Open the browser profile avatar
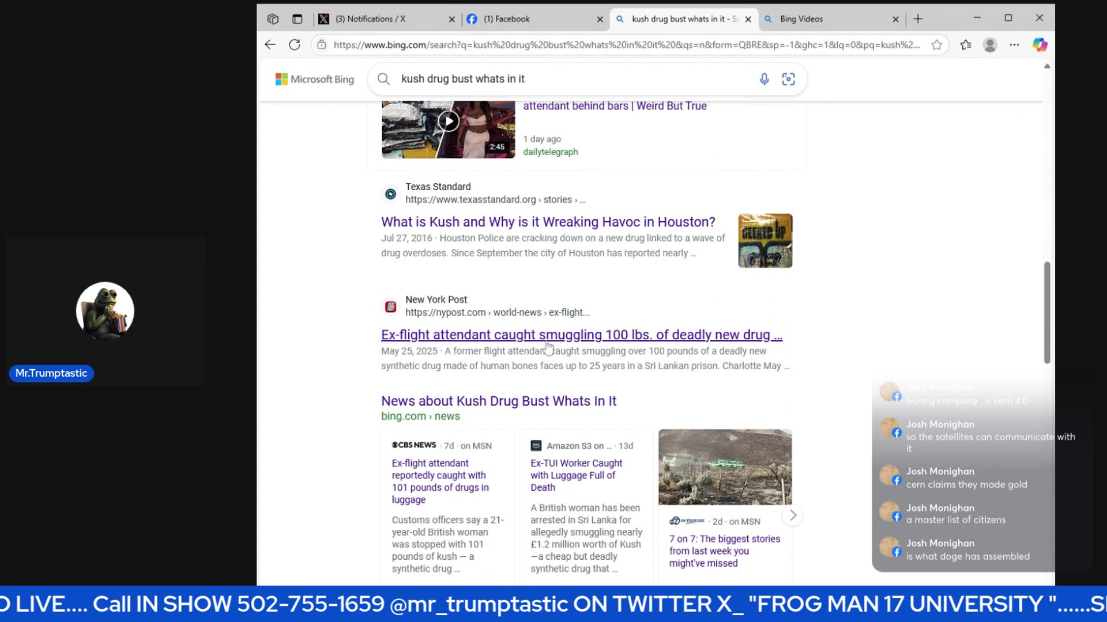Viewport: 1107px width, 622px height. coord(990,45)
